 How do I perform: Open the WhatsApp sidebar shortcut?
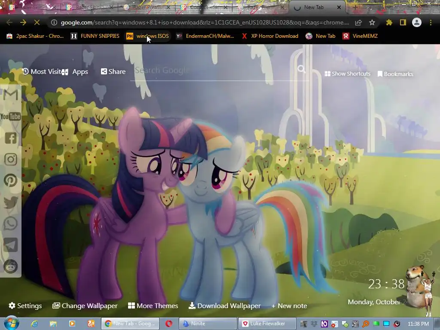11,223
